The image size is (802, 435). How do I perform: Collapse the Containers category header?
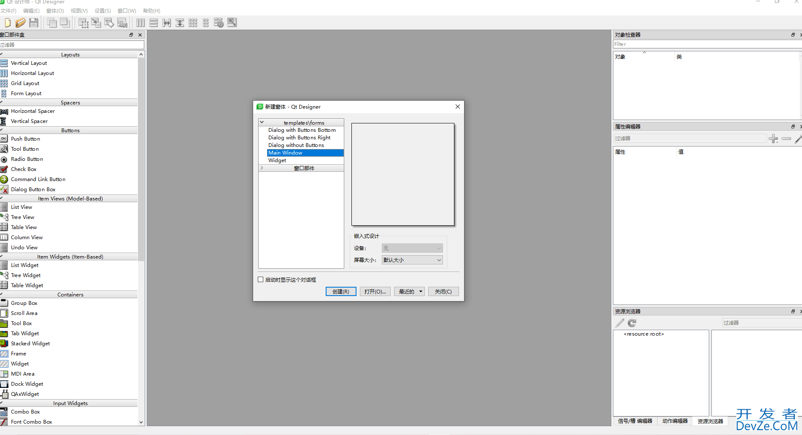point(69,295)
